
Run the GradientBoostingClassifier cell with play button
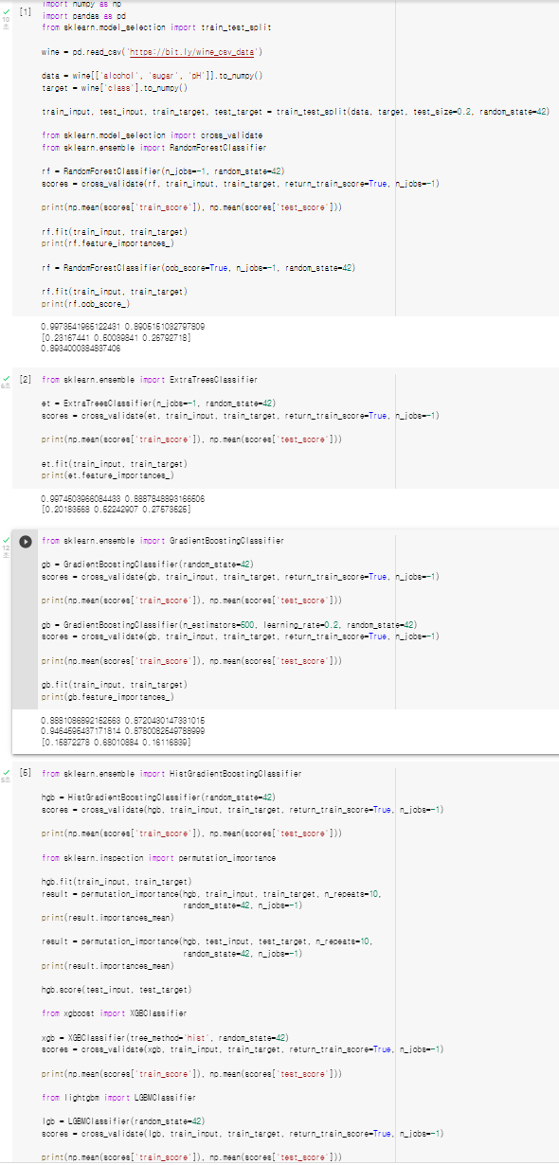[x=27, y=541]
